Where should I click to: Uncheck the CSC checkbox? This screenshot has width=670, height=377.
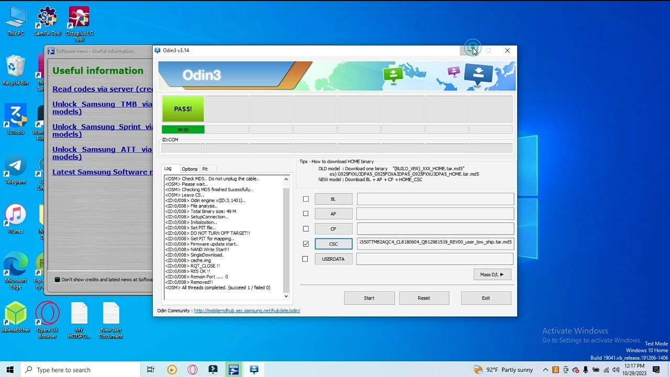[x=306, y=244]
